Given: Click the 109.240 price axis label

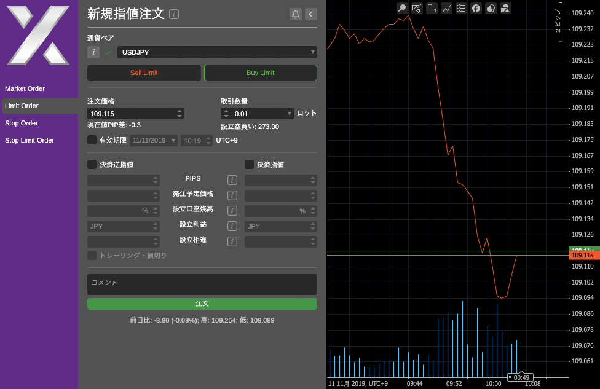Looking at the screenshot, I should pyautogui.click(x=583, y=13).
